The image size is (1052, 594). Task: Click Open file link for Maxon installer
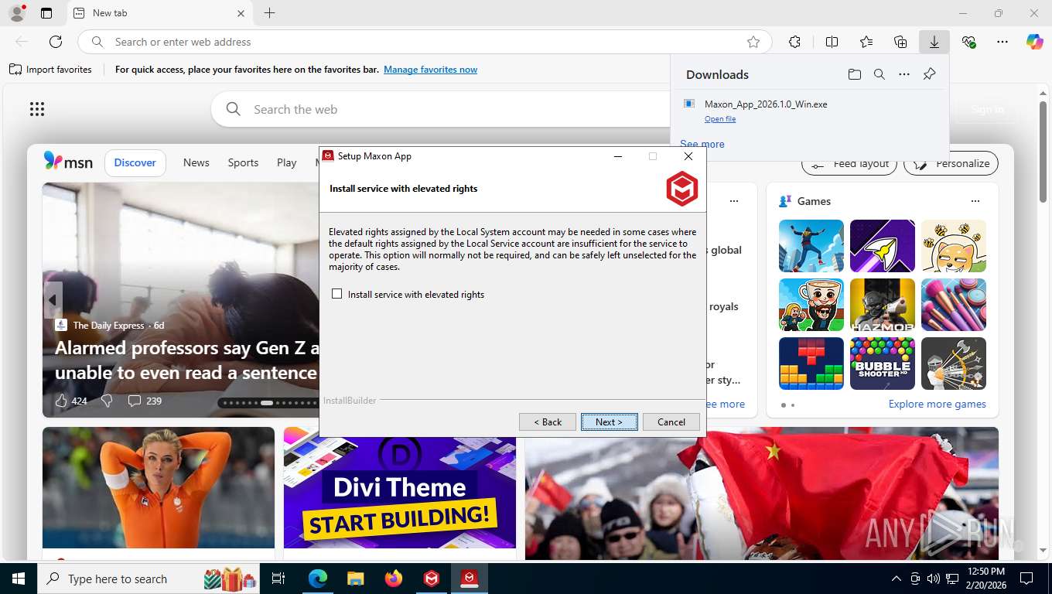[x=720, y=118]
